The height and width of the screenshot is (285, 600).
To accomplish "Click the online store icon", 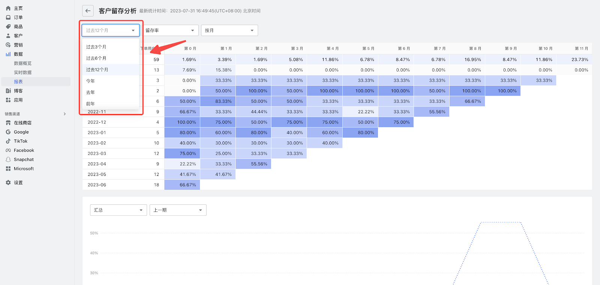I will point(8,123).
